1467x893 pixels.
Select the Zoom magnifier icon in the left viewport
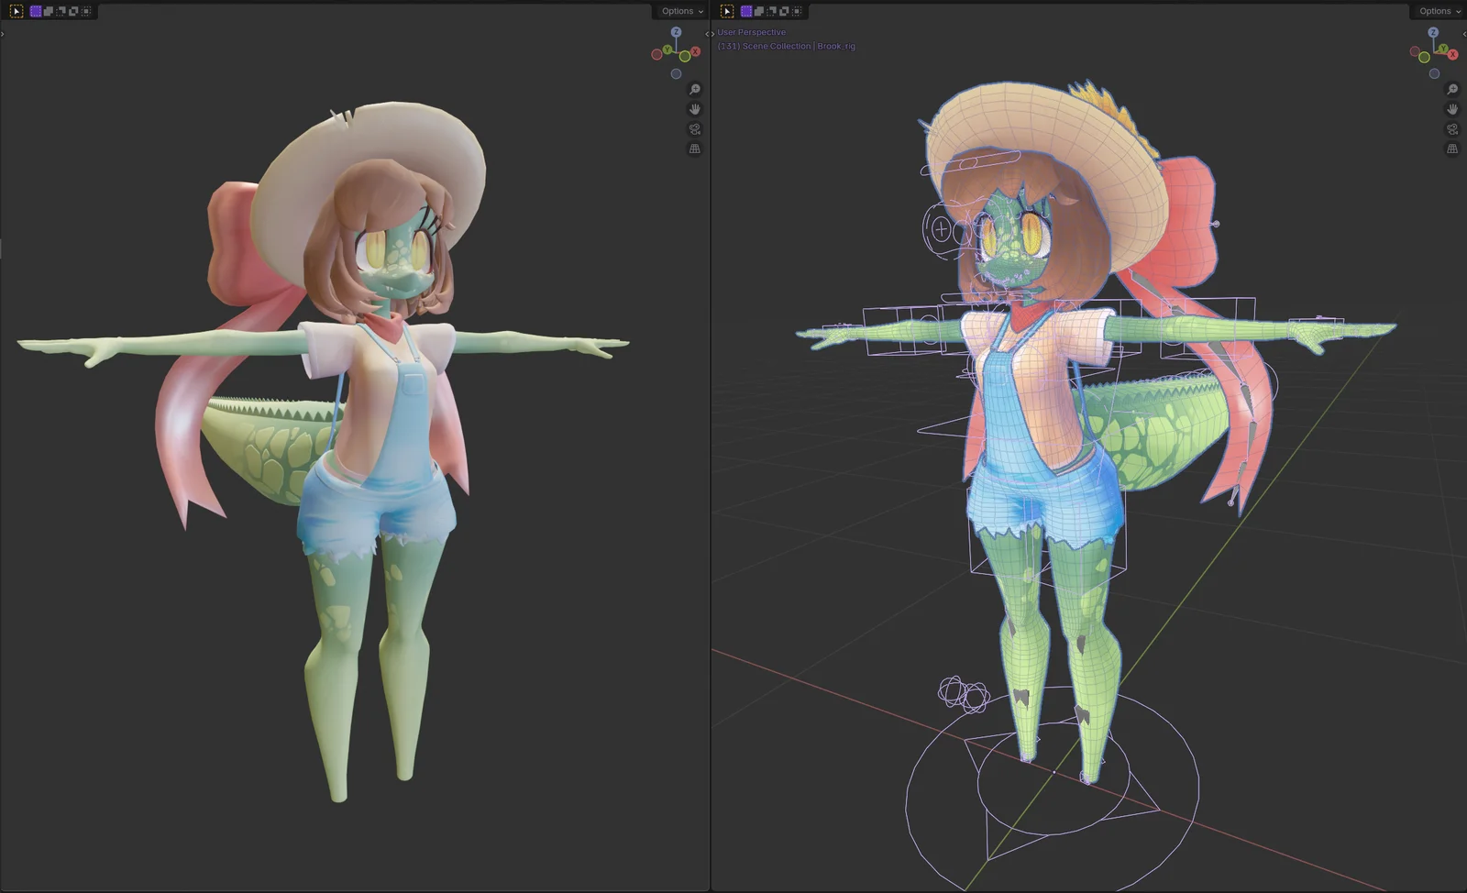tap(694, 89)
